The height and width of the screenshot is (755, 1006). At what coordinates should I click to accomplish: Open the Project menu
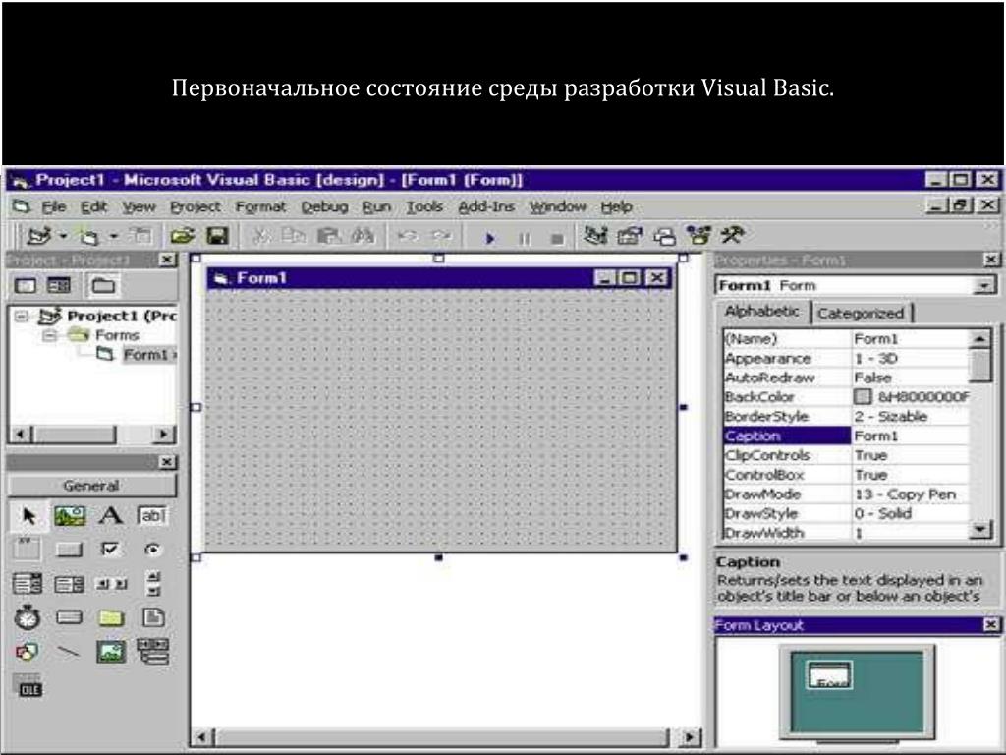pos(196,206)
